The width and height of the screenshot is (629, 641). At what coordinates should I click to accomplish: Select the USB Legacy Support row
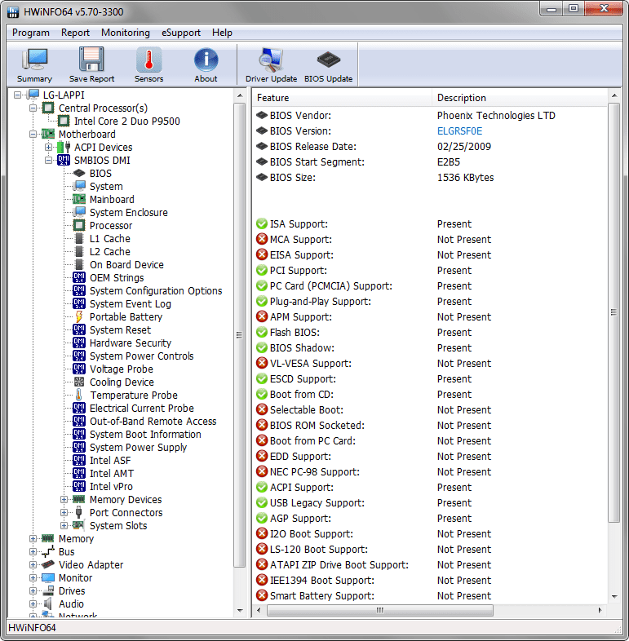coord(429,503)
